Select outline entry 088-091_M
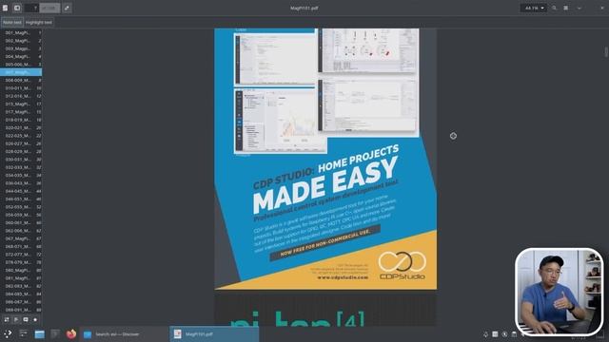This screenshot has height=342, width=609. 21,310
